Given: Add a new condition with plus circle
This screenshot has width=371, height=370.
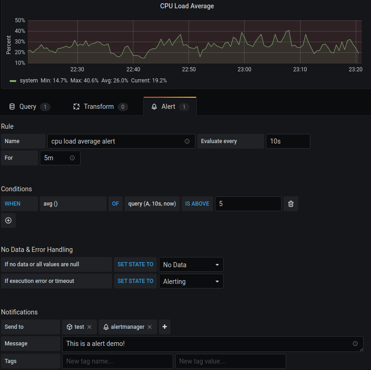Looking at the screenshot, I should click(x=8, y=220).
